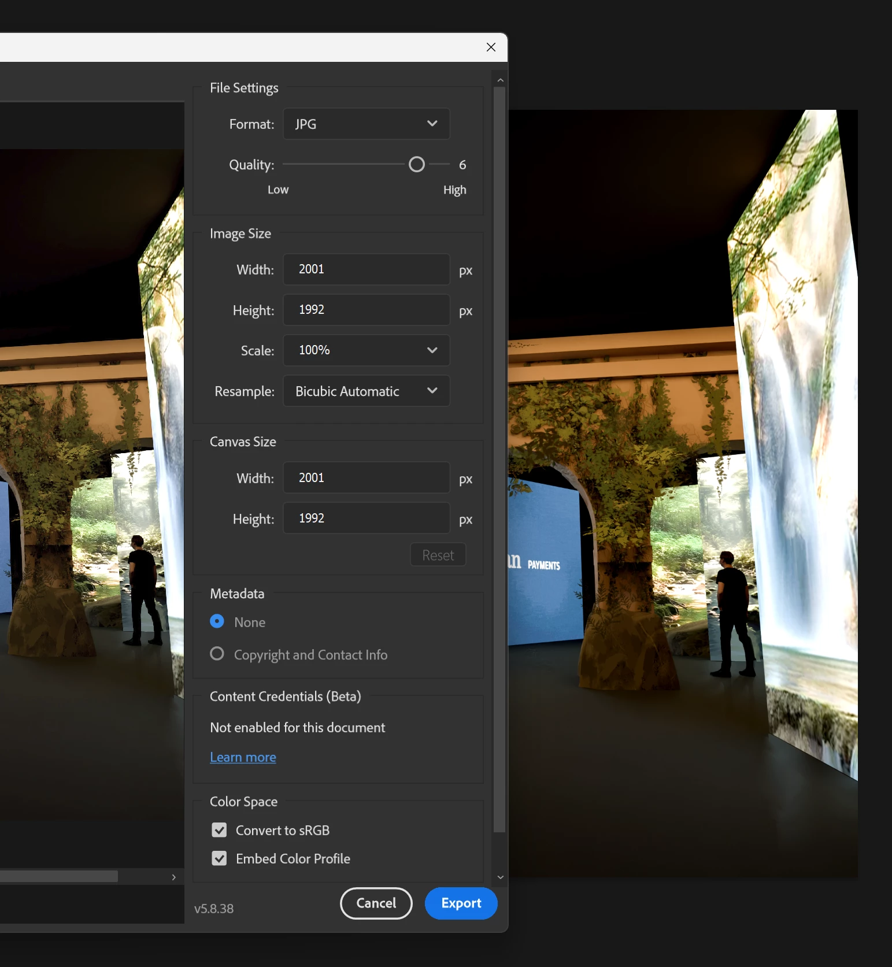This screenshot has height=967, width=892.
Task: Click the High quality label
Action: coord(455,190)
